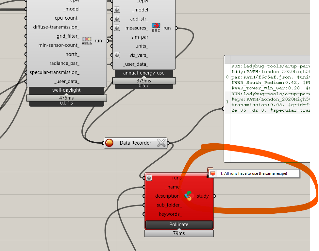Select the grid_filter_ input label
The width and height of the screenshot is (319, 251).
point(68,36)
